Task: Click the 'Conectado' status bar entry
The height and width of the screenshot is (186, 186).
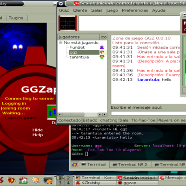Action: coord(69,120)
